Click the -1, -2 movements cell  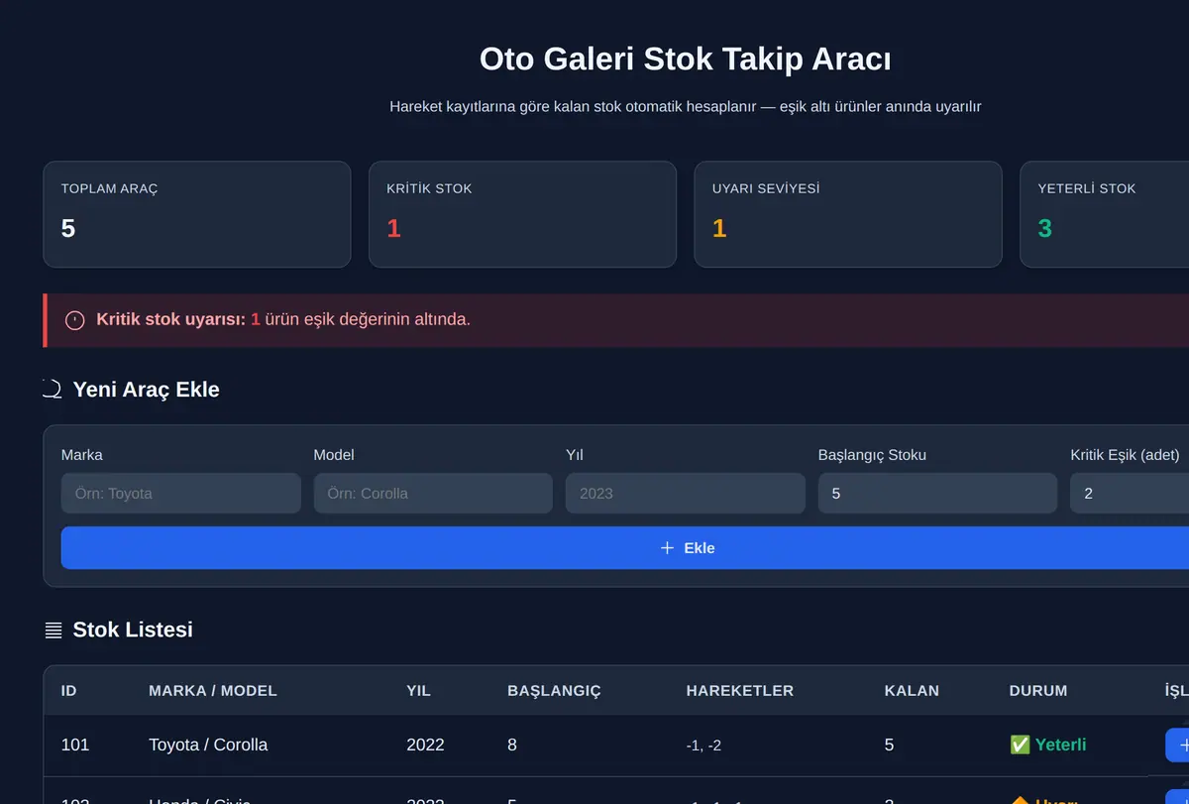703,746
